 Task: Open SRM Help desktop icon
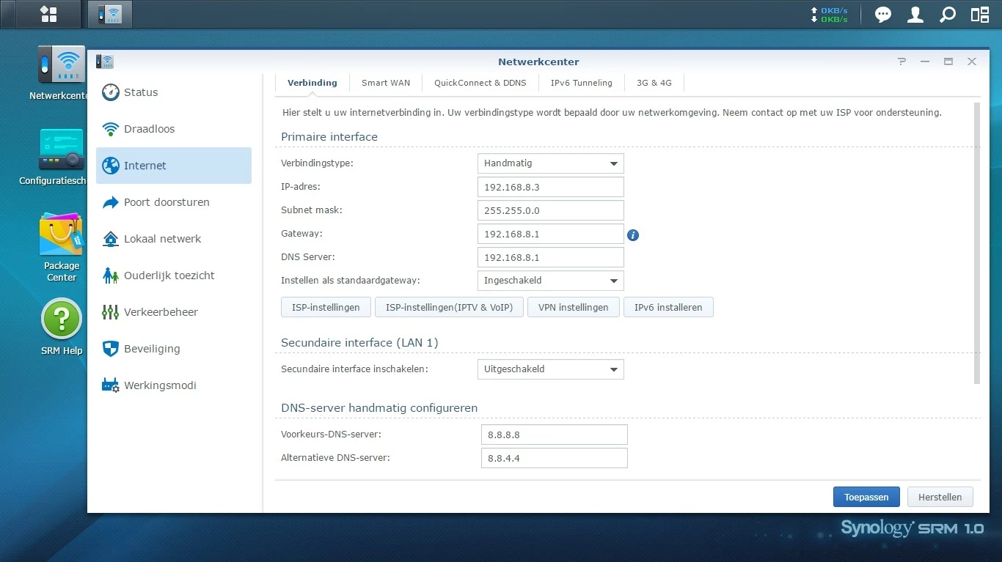[x=62, y=328]
